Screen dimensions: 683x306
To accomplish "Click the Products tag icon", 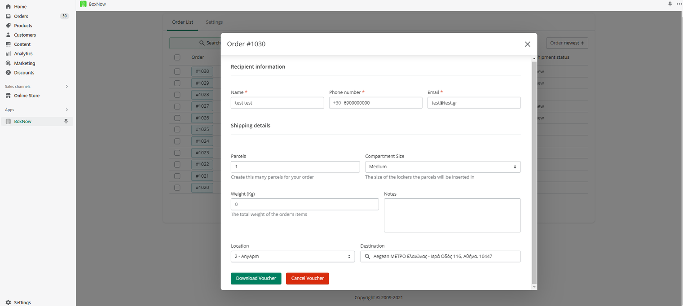I will pyautogui.click(x=8, y=26).
